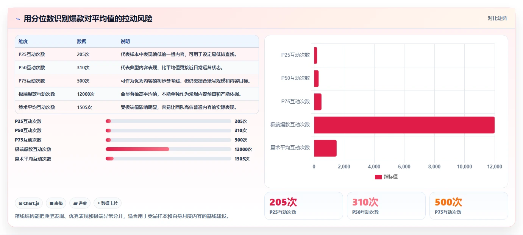Image resolution: width=523 pixels, height=235 pixels.
Task: Click the description starting 受极端值影响明显
Action: 179,107
